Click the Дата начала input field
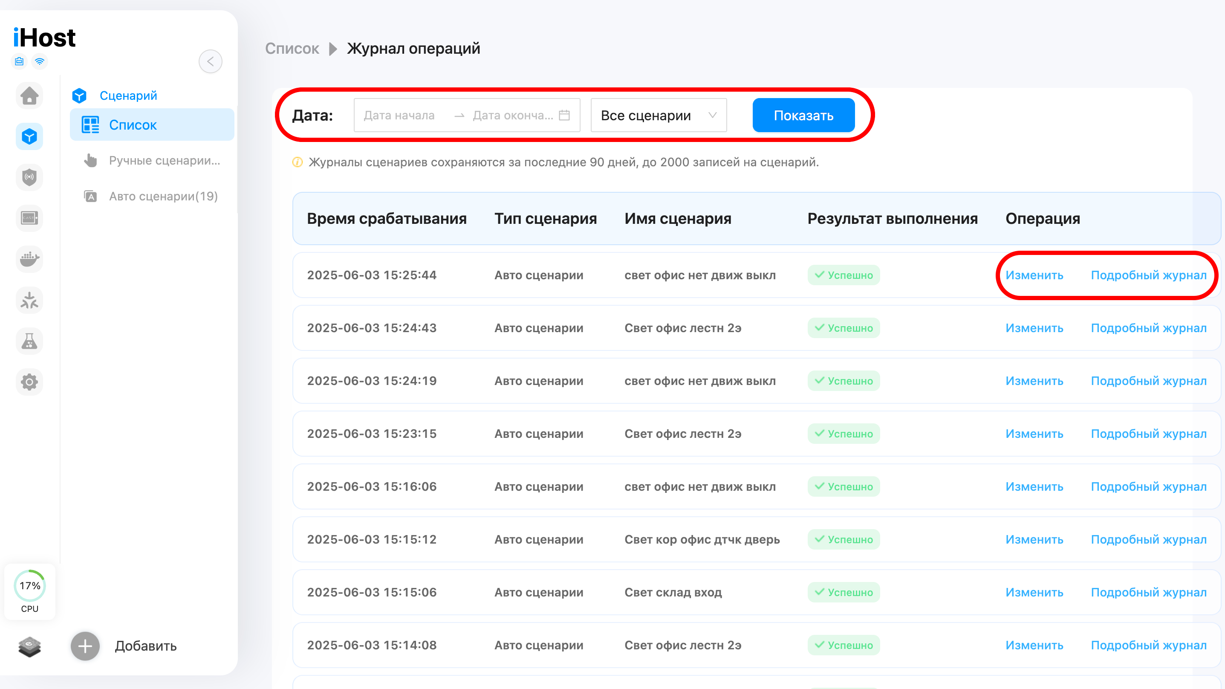This screenshot has width=1225, height=689. pos(399,115)
